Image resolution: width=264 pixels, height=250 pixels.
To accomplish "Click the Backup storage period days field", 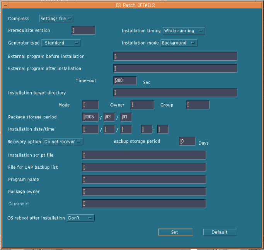I will (187, 141).
